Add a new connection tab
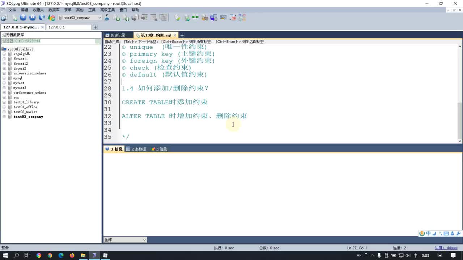The image size is (463, 260). click(95, 27)
